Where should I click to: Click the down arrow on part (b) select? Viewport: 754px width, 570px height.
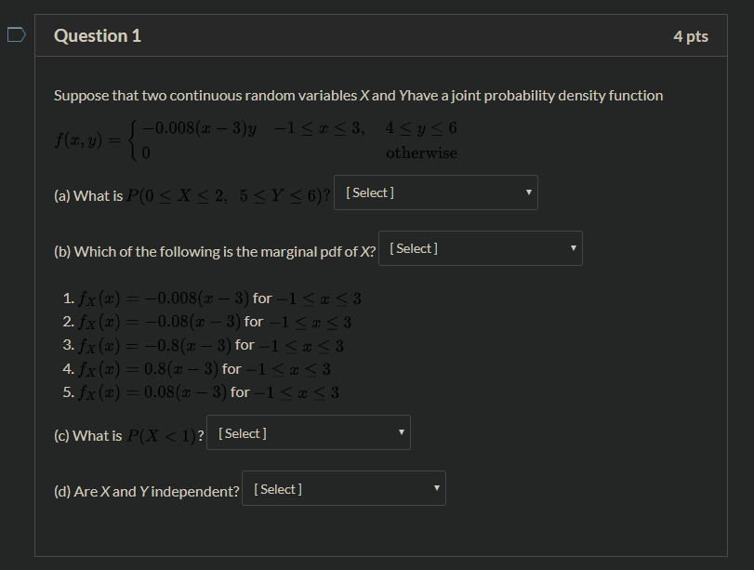[572, 248]
